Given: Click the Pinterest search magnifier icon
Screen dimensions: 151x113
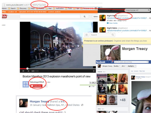Looking at the screenshot, I should pos(113,35).
